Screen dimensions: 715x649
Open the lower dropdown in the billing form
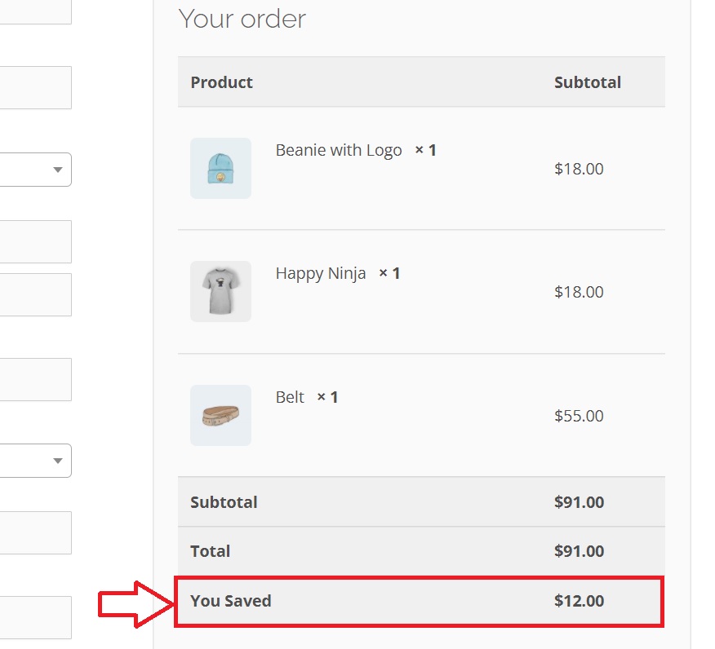click(36, 461)
